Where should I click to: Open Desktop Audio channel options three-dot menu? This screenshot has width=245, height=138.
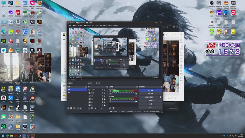[x=111, y=99]
